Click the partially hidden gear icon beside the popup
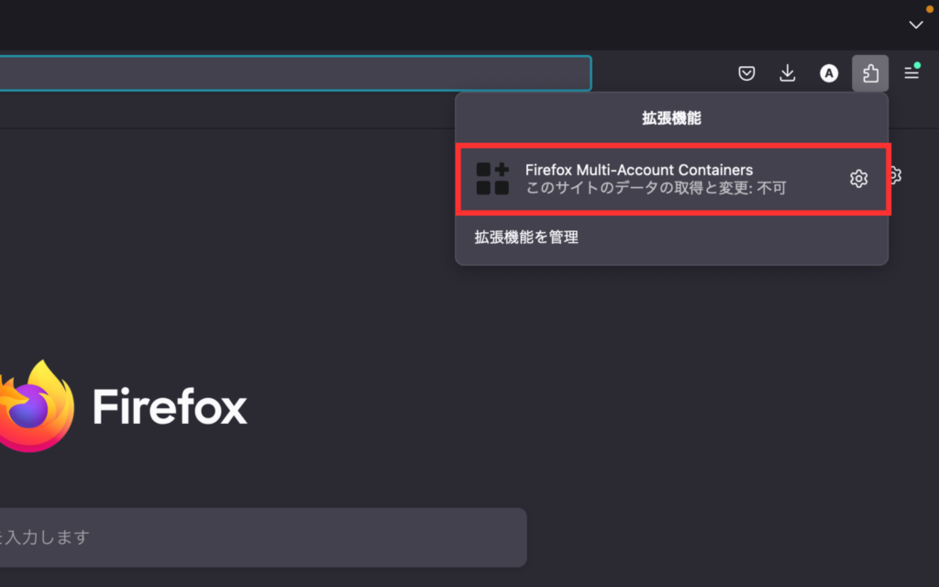Screen dimensions: 939x587 coord(894,174)
